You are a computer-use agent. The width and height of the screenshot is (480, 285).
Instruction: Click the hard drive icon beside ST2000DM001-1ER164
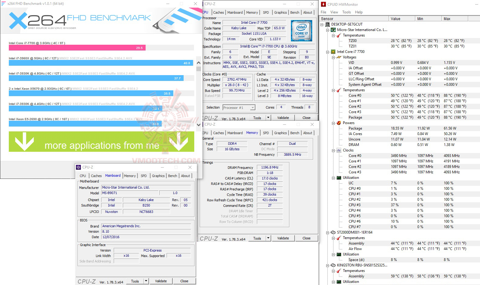333,232
